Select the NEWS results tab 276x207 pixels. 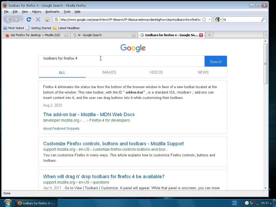(203, 72)
